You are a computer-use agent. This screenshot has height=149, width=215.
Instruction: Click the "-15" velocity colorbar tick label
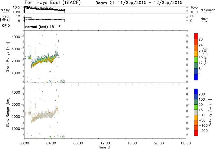click(x=202, y=115)
